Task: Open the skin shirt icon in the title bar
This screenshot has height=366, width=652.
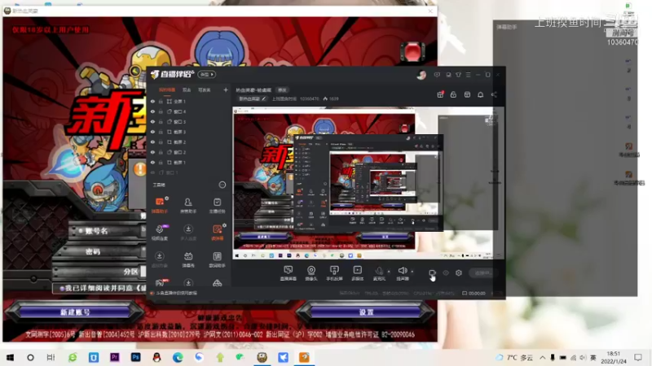Action: [x=458, y=75]
